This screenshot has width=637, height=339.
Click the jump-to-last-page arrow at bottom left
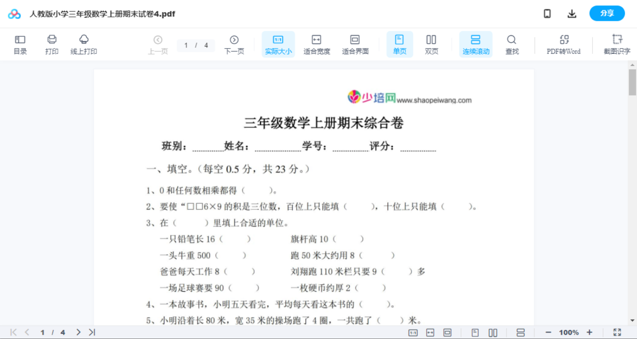pos(91,332)
